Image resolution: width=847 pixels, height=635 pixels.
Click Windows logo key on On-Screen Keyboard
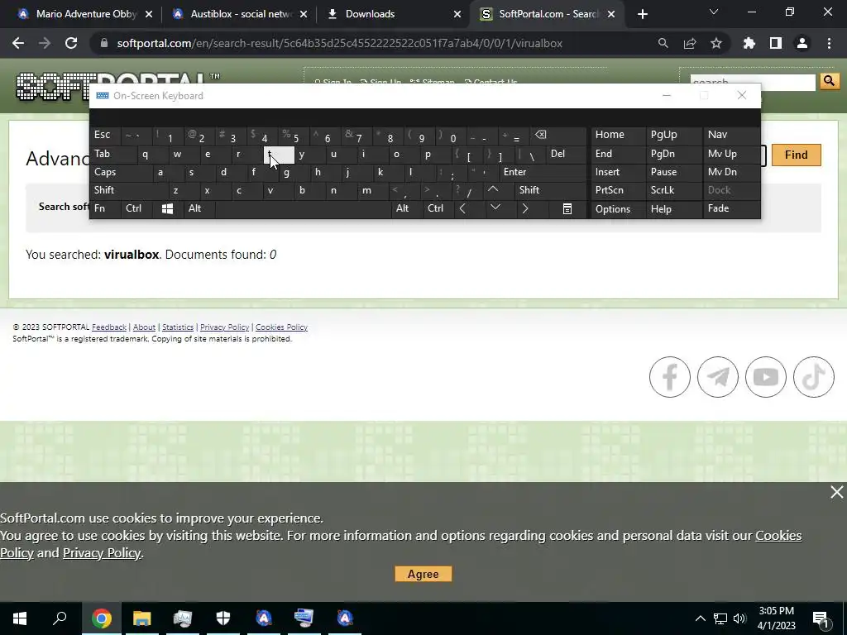click(x=167, y=209)
